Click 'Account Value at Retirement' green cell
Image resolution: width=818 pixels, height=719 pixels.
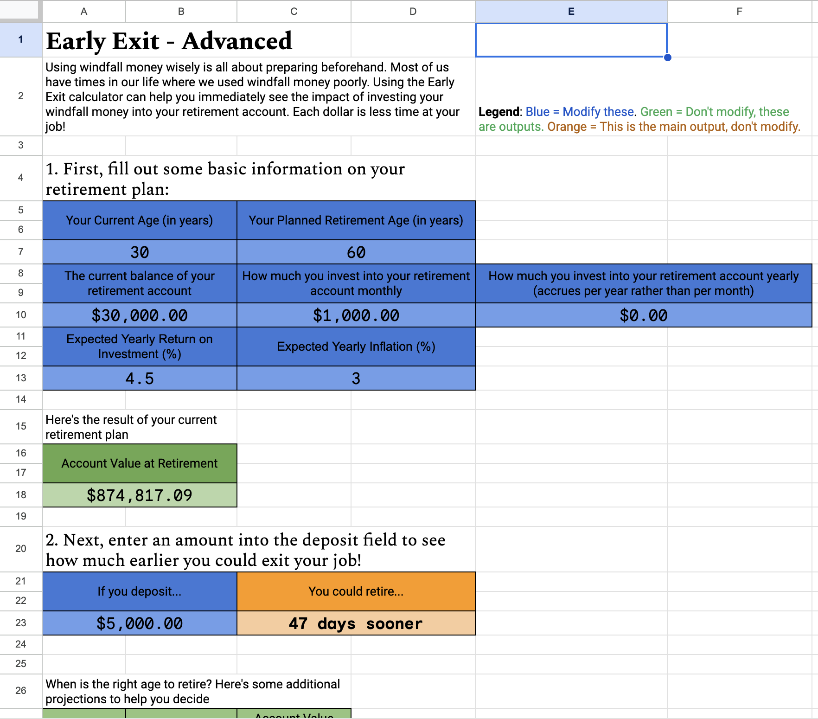click(x=140, y=463)
